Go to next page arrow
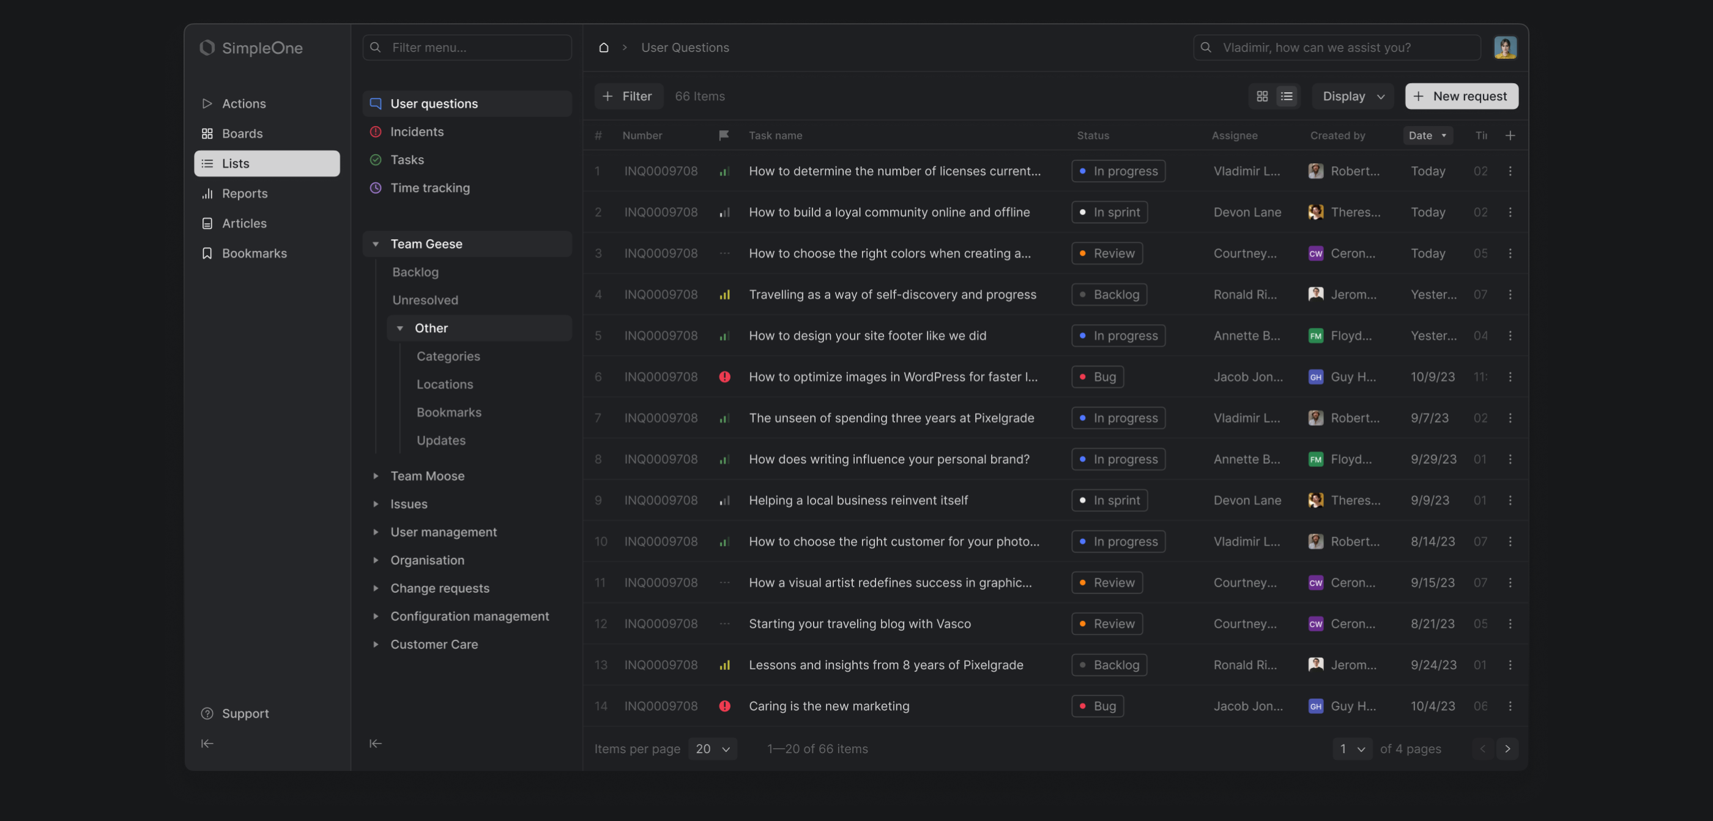Viewport: 1713px width, 821px height. (1507, 749)
